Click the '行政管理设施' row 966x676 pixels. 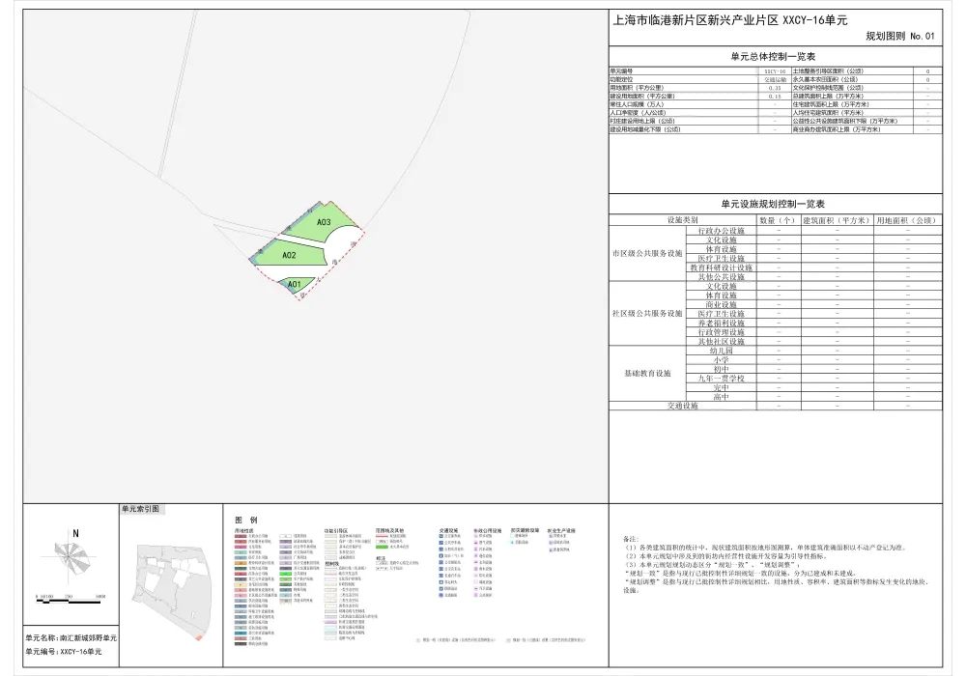813,332
